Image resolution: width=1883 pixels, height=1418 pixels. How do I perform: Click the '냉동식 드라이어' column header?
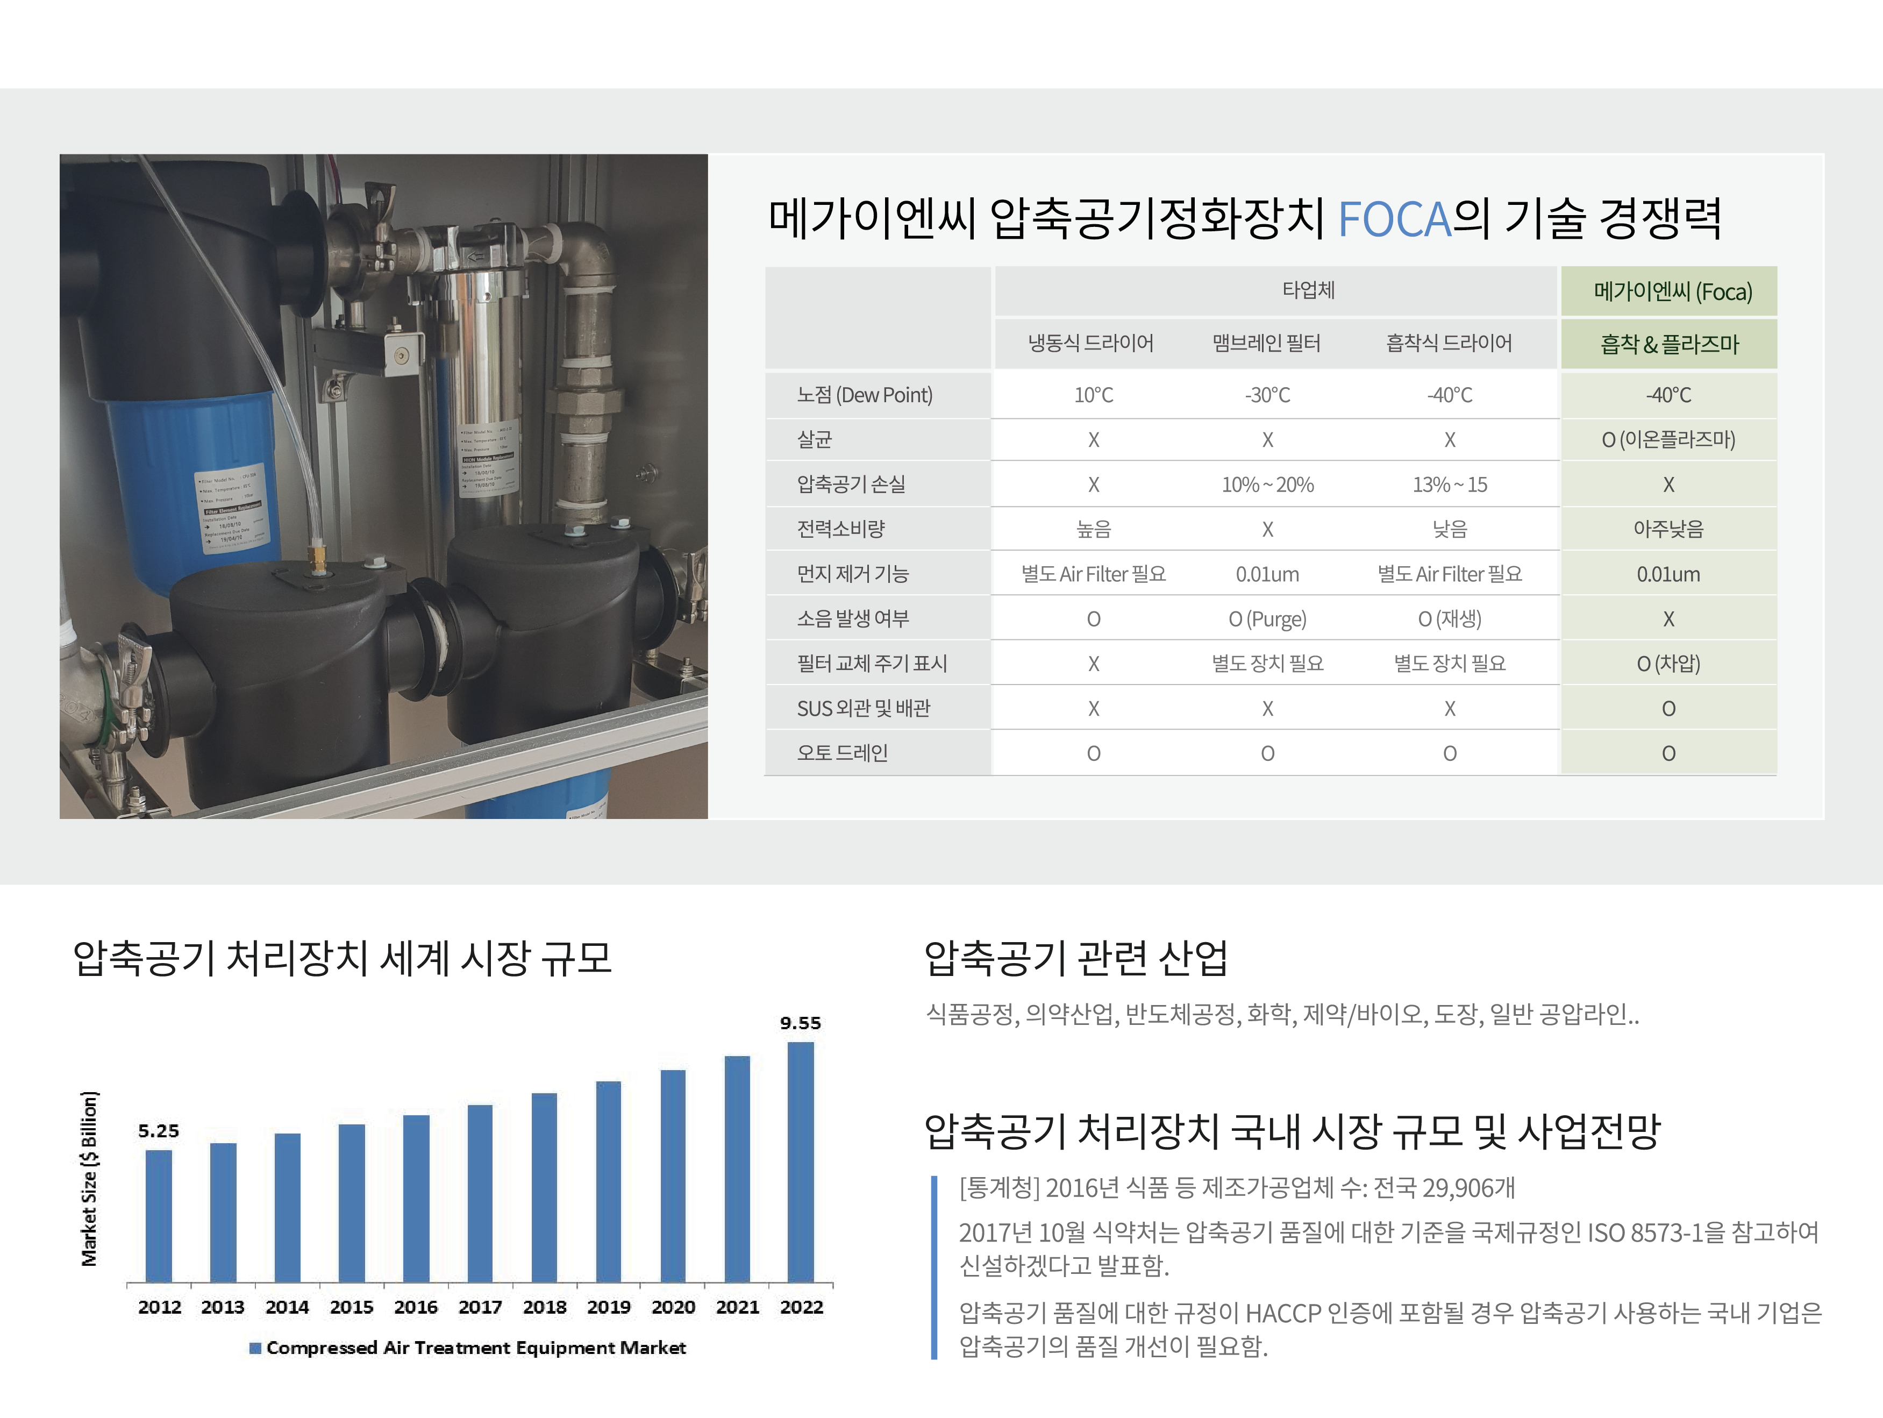click(x=1090, y=343)
